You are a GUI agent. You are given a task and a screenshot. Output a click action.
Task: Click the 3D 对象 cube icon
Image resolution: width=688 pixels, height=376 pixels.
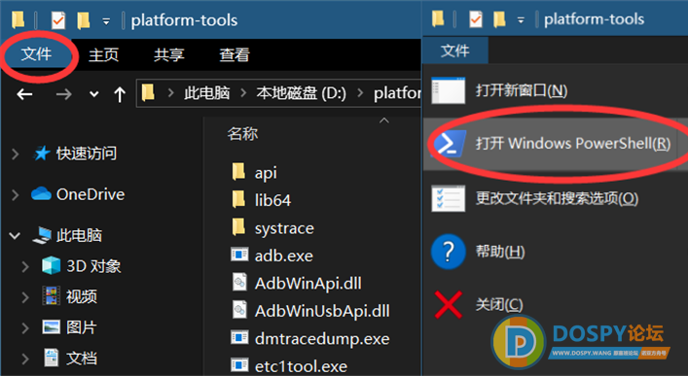coord(51,266)
